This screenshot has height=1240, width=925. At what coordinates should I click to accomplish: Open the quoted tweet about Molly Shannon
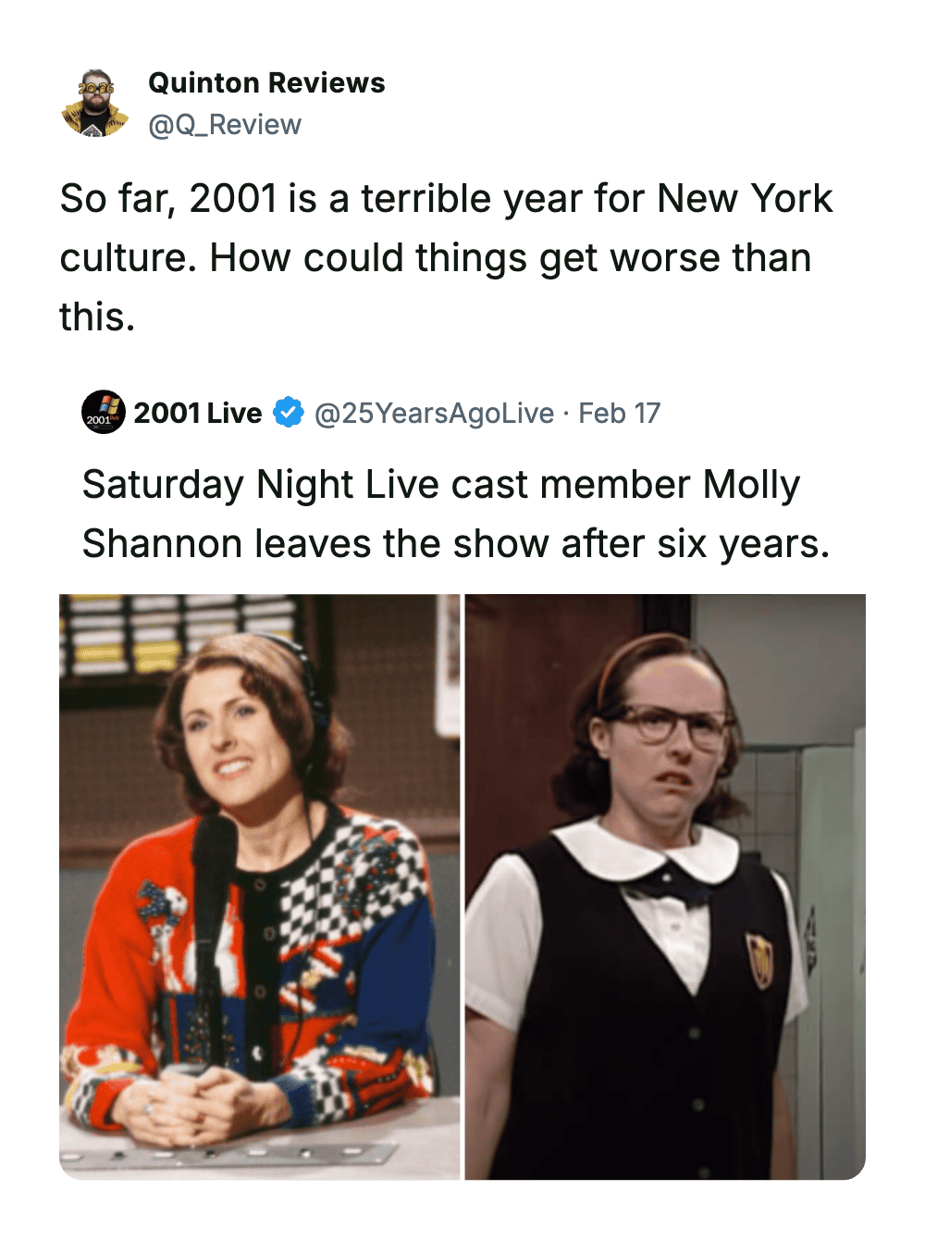point(455,514)
